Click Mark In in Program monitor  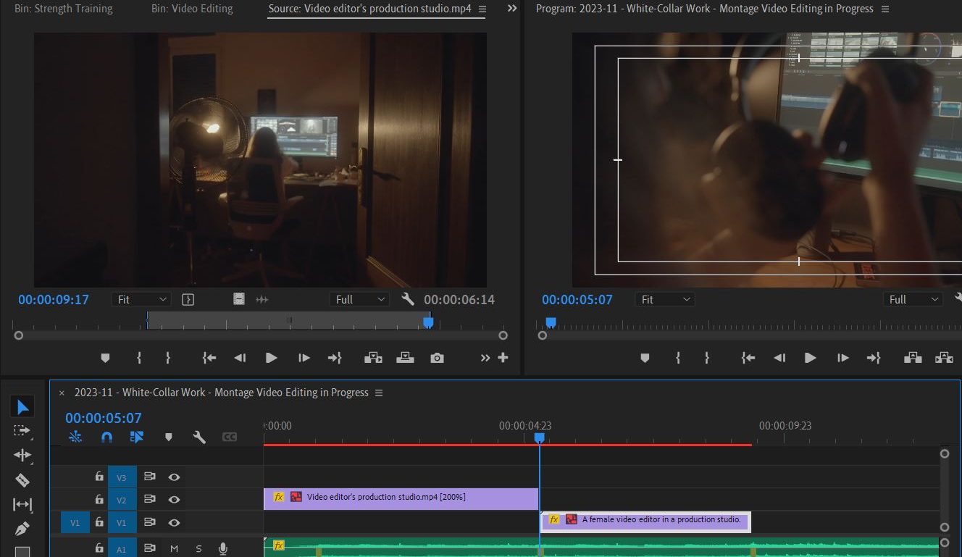click(x=678, y=358)
